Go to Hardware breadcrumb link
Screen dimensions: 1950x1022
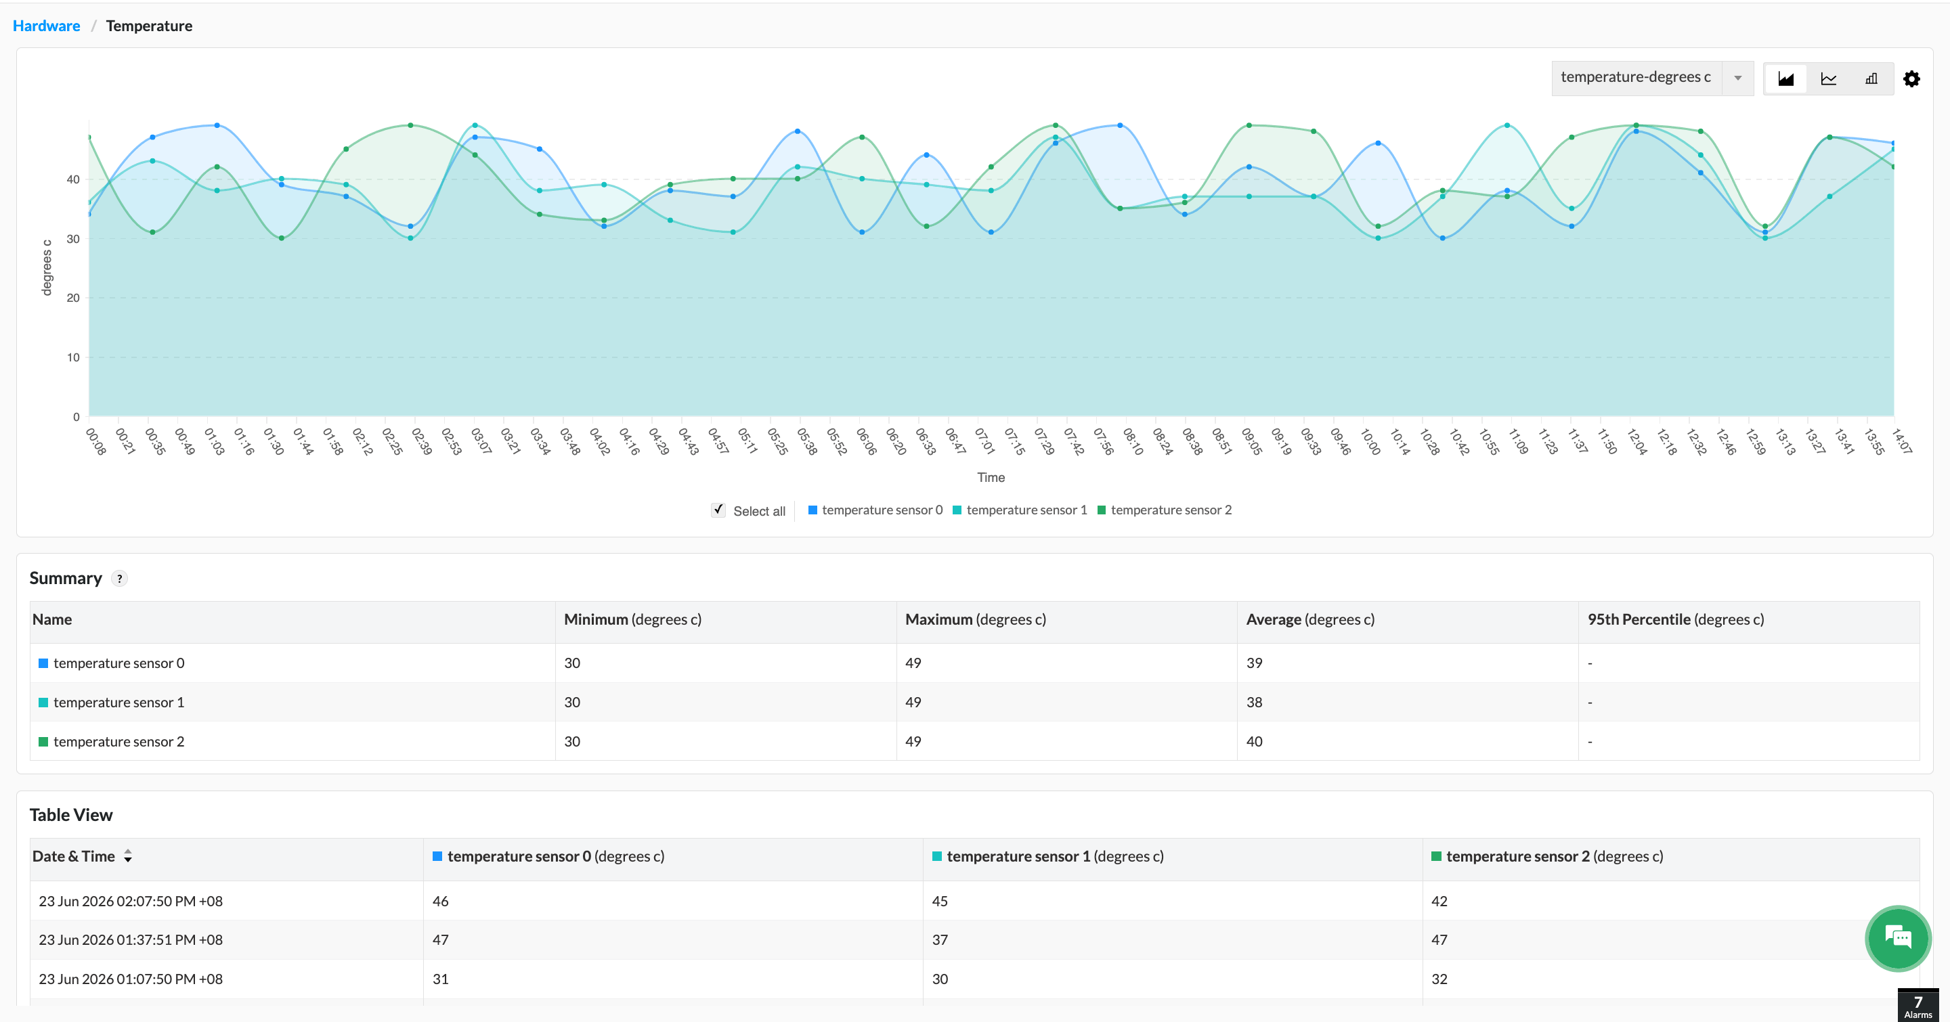click(x=46, y=26)
